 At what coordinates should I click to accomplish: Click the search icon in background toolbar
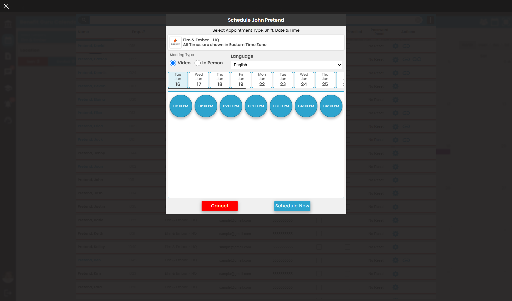84,20
